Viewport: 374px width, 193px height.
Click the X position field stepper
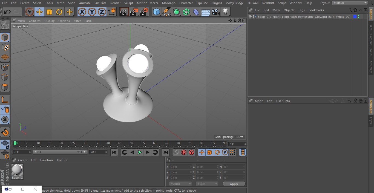click(x=191, y=167)
